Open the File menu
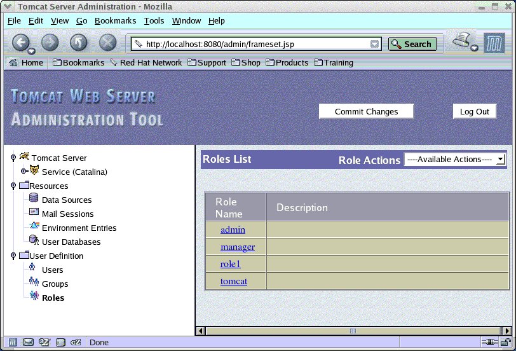The height and width of the screenshot is (351, 516). tap(14, 21)
